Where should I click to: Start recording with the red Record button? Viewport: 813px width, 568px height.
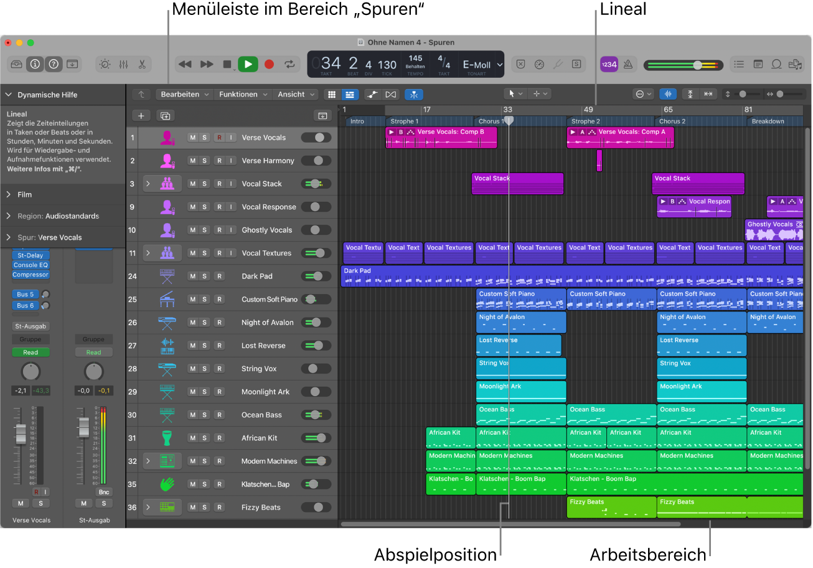[269, 64]
